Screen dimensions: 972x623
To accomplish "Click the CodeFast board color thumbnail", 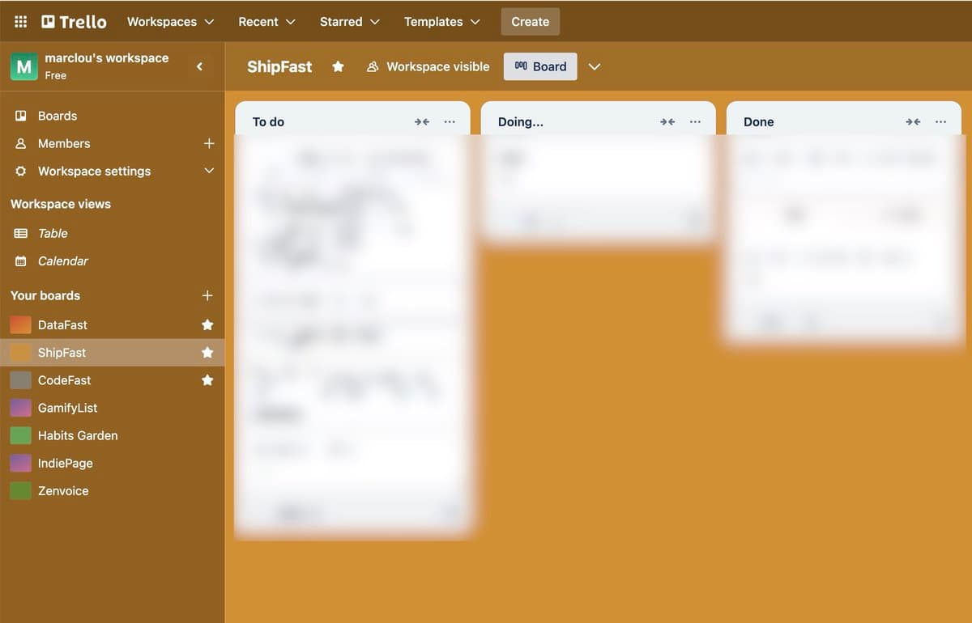I will (21, 379).
